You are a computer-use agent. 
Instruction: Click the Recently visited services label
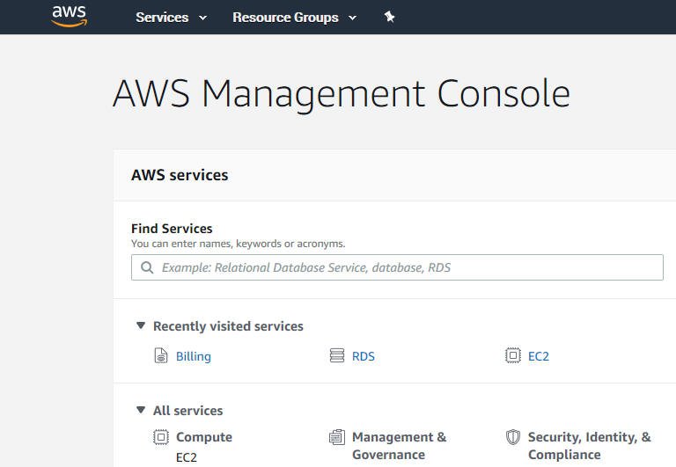coord(228,326)
